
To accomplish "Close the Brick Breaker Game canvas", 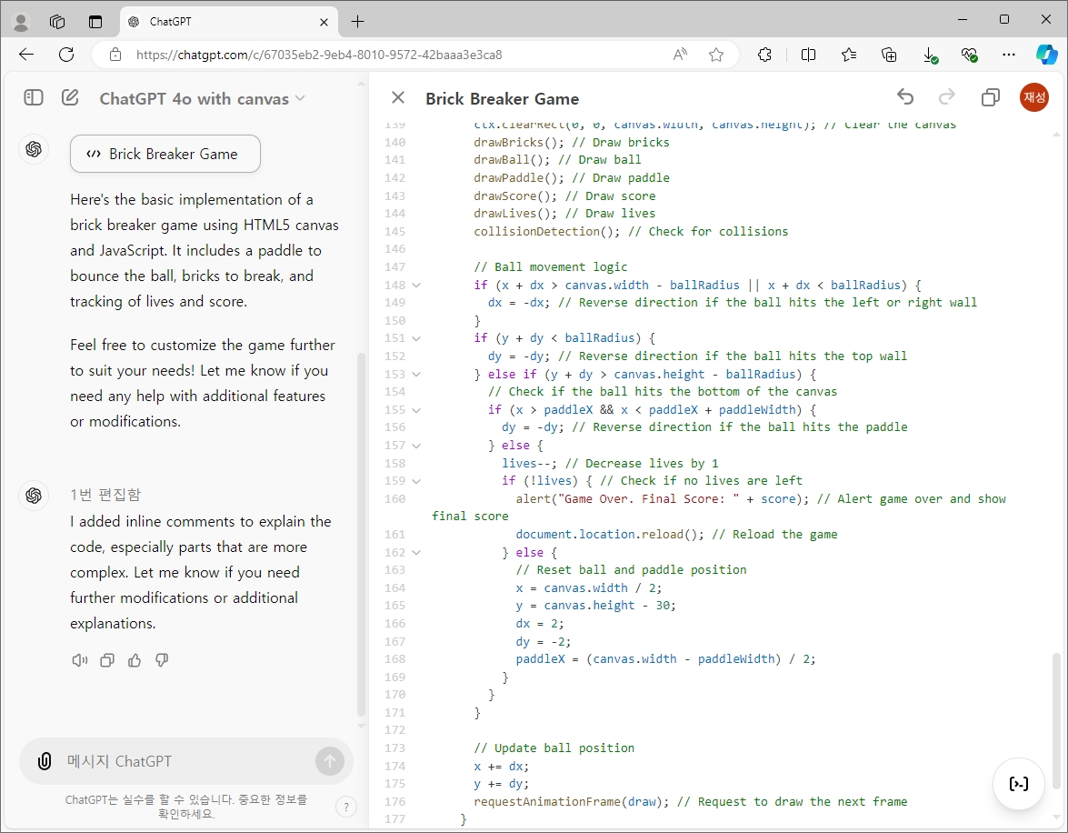I will pos(398,97).
